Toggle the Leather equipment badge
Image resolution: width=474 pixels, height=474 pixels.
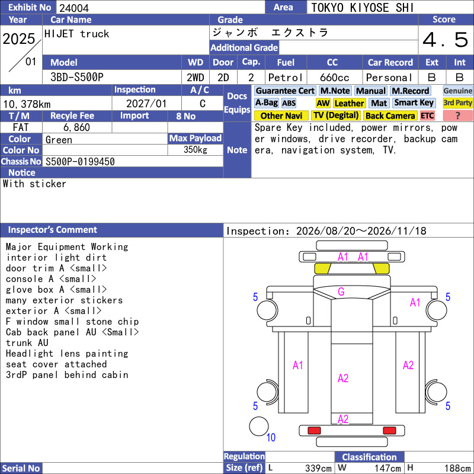349,103
